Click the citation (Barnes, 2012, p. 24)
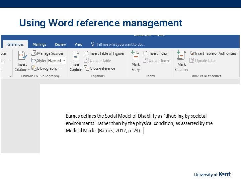Screen dimensions: 241x180 coord(119,131)
